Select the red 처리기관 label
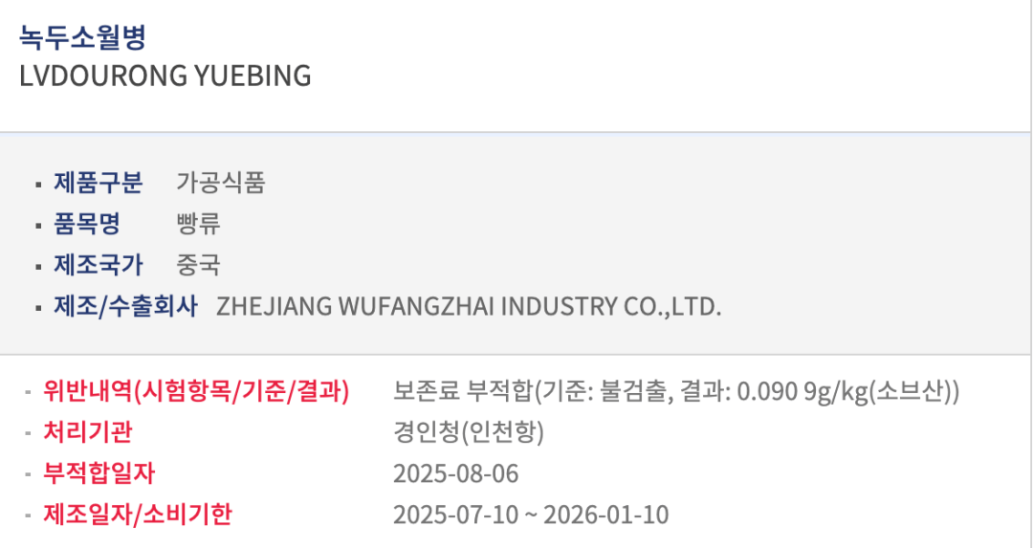This screenshot has height=548, width=1033. click(x=88, y=432)
